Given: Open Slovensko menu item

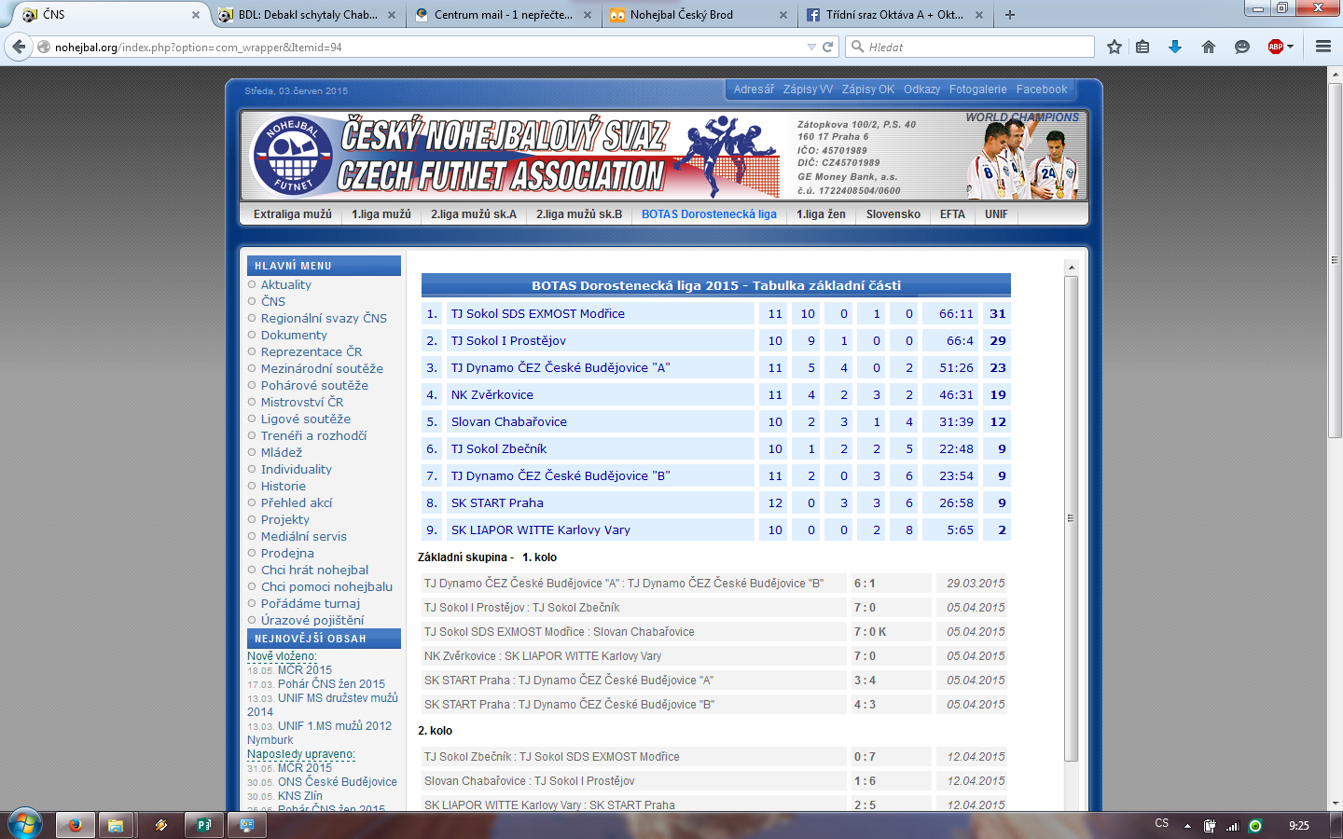Looking at the screenshot, I should [x=893, y=214].
